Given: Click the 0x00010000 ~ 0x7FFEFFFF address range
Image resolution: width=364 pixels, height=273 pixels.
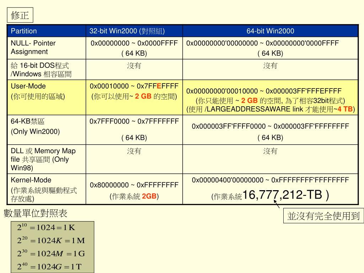Looking at the screenshot, I should 134,86.
